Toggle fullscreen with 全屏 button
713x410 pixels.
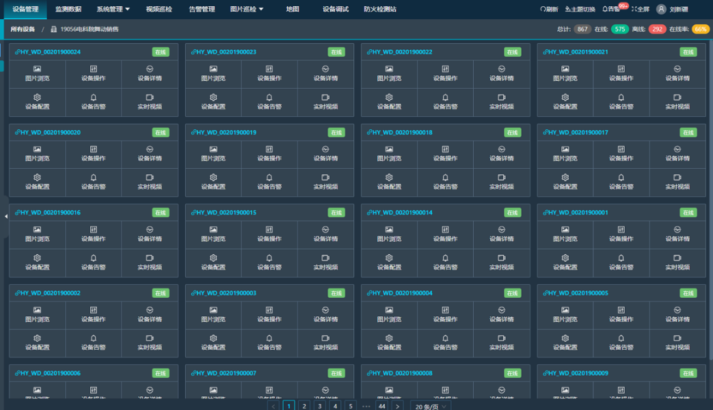(x=641, y=10)
